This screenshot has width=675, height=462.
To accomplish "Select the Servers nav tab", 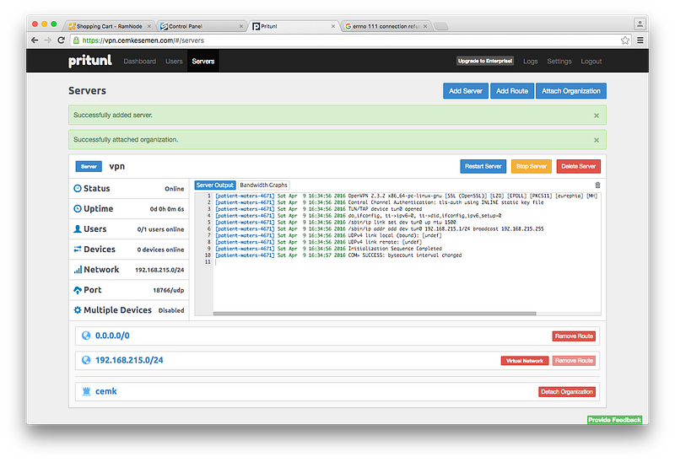I will (x=202, y=62).
